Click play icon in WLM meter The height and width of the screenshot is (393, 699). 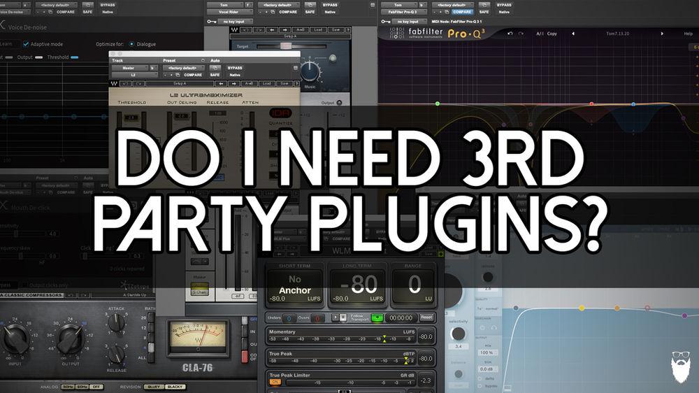pyautogui.click(x=336, y=317)
